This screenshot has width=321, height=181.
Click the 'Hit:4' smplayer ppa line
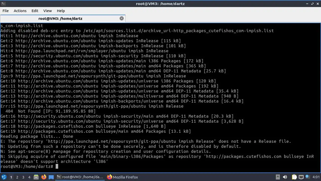click(84, 51)
